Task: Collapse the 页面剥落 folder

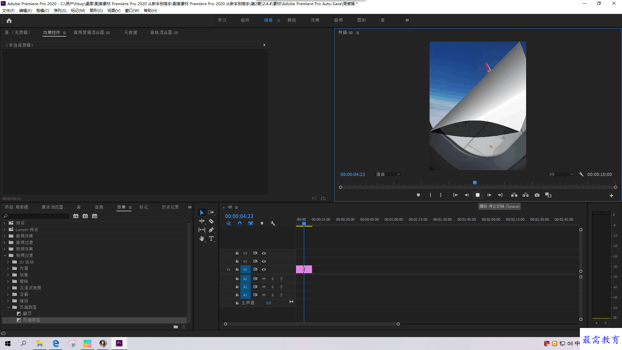Action: [x=8, y=307]
